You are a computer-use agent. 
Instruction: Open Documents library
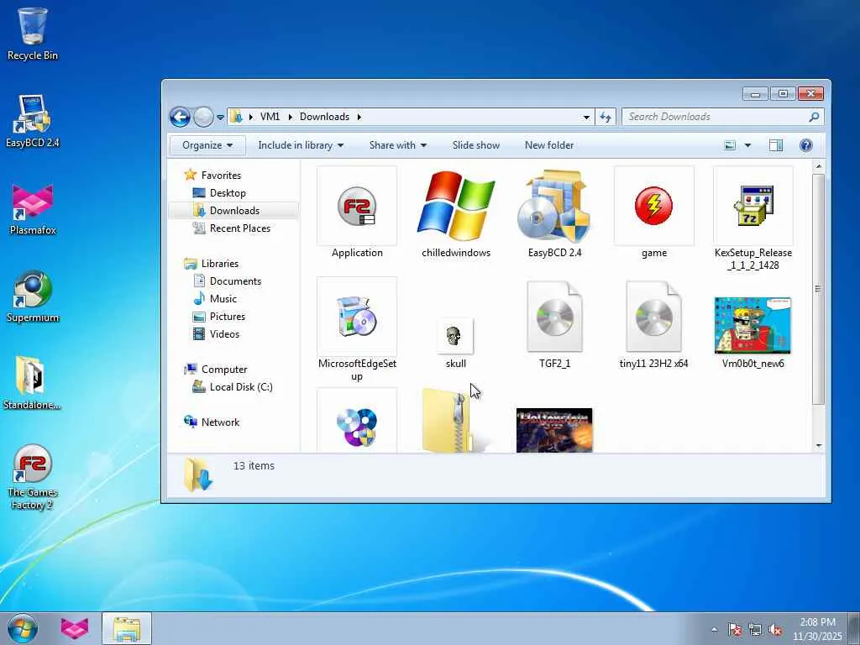point(235,281)
